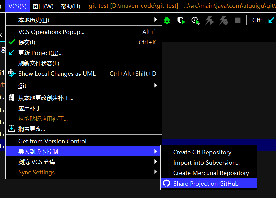
Task: Click Ctrl+K shortcut text
Action: pyautogui.click(x=147, y=42)
